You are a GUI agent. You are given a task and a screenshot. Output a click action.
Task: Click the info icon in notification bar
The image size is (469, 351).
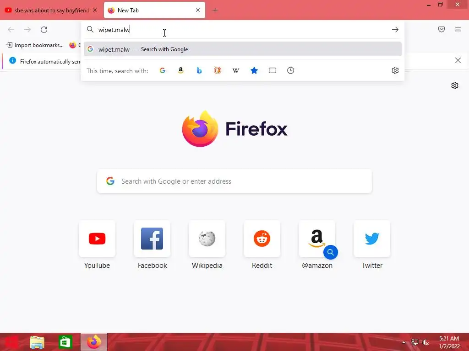(12, 61)
